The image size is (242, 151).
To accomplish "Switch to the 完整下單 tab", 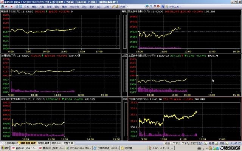I will [x=68, y=143].
